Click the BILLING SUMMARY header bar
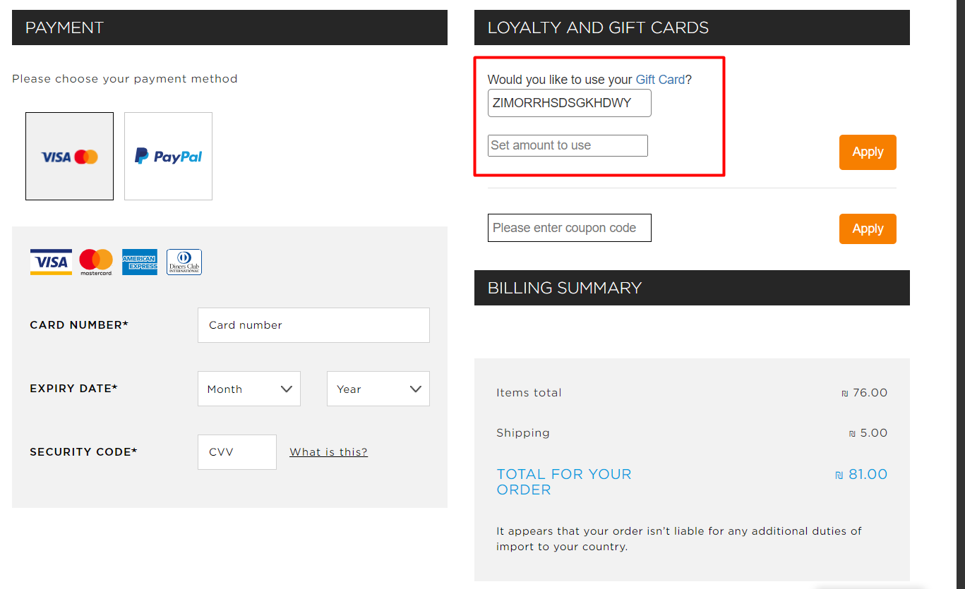965x589 pixels. 692,288
